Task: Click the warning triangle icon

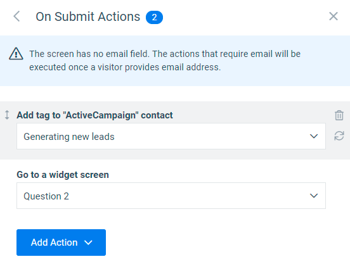Action: tap(16, 54)
